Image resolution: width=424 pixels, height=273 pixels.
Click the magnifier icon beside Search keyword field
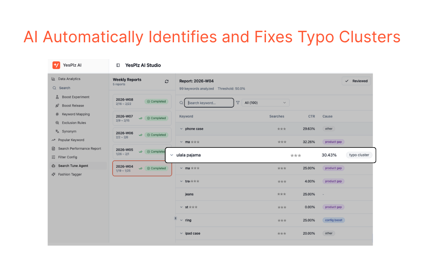pos(181,103)
